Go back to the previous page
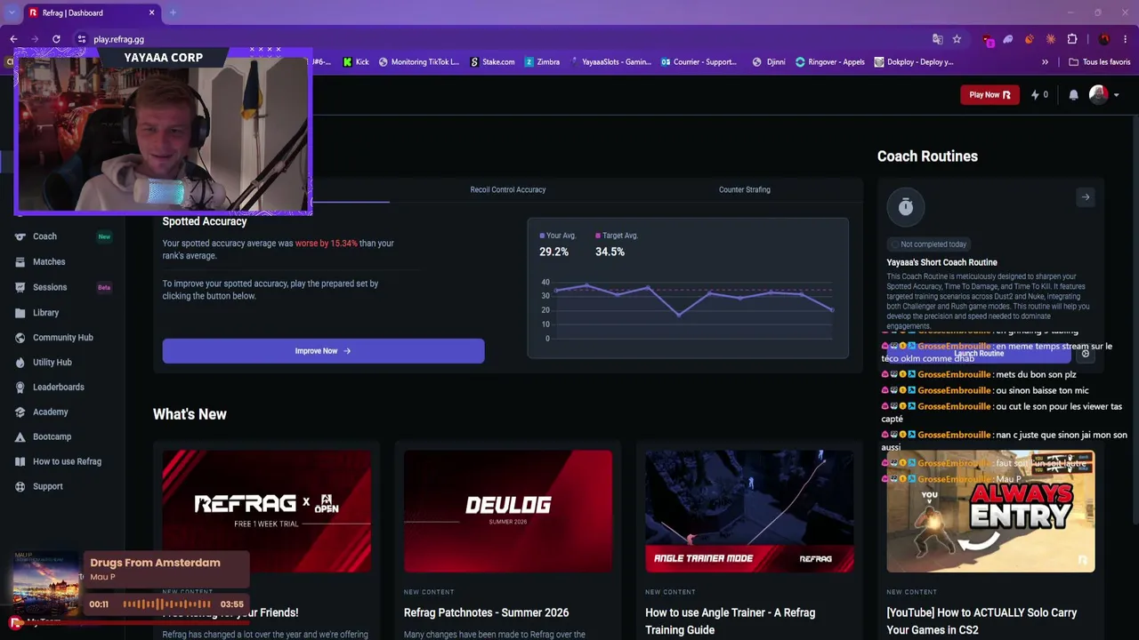Screen dimensions: 1139x640 pos(13,39)
